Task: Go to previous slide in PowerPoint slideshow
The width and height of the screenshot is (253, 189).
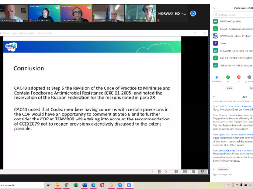Action: click(153, 172)
